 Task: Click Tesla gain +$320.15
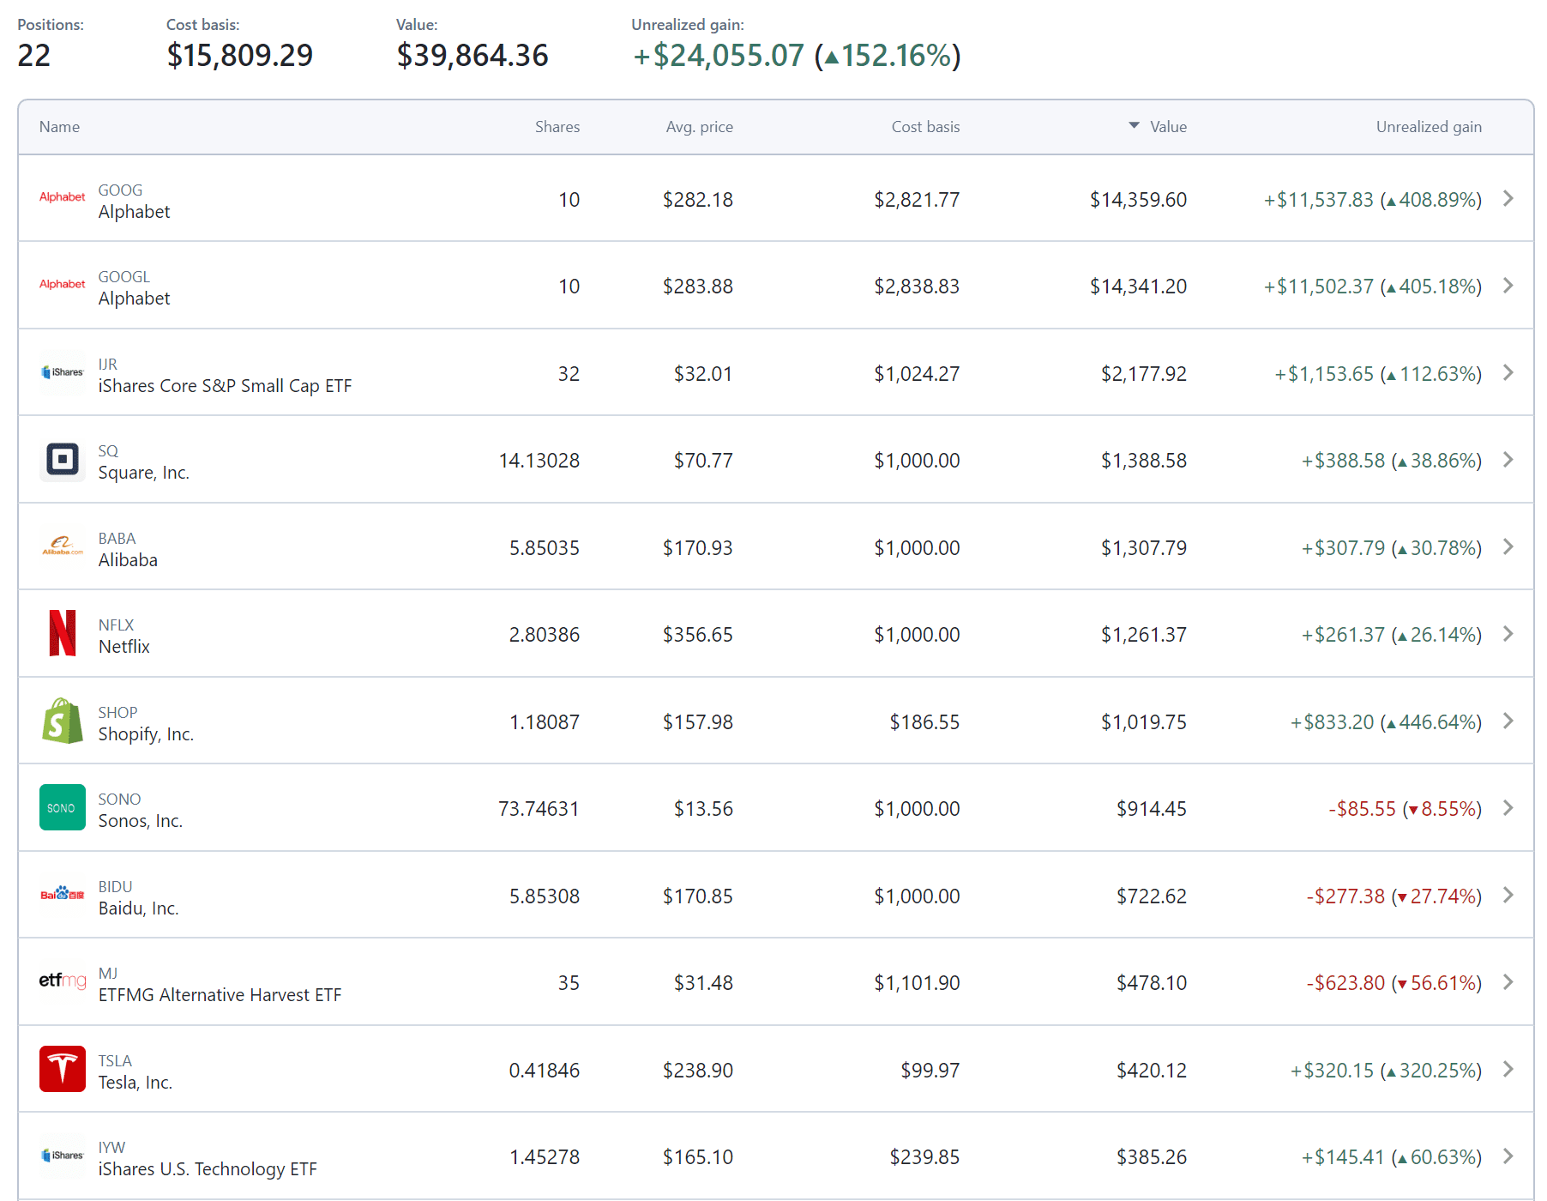pyautogui.click(x=1332, y=1071)
